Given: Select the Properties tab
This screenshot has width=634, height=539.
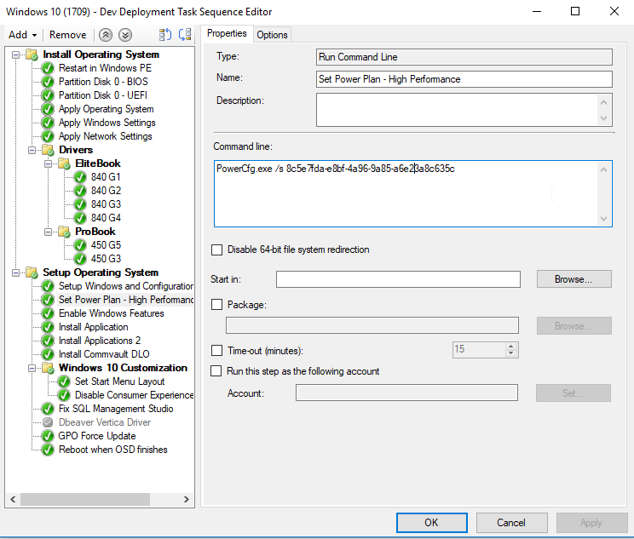Looking at the screenshot, I should pyautogui.click(x=227, y=33).
